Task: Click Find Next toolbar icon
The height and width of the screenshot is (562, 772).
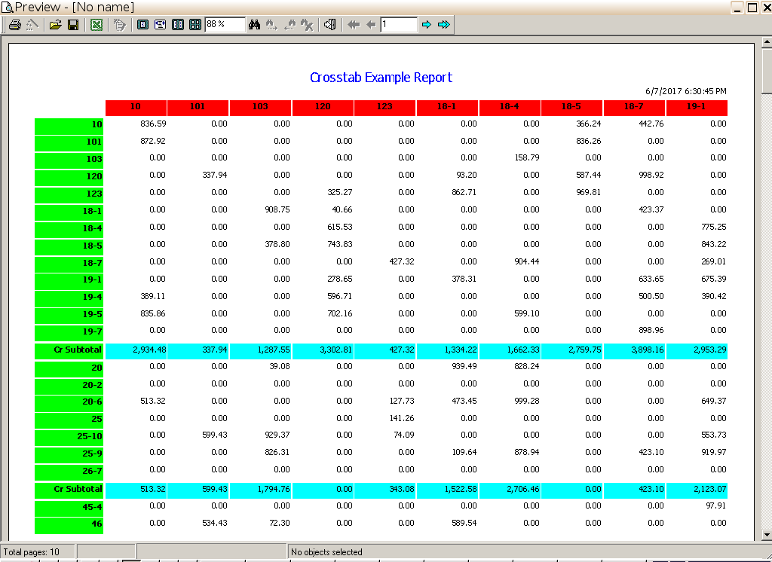Action: click(x=271, y=25)
